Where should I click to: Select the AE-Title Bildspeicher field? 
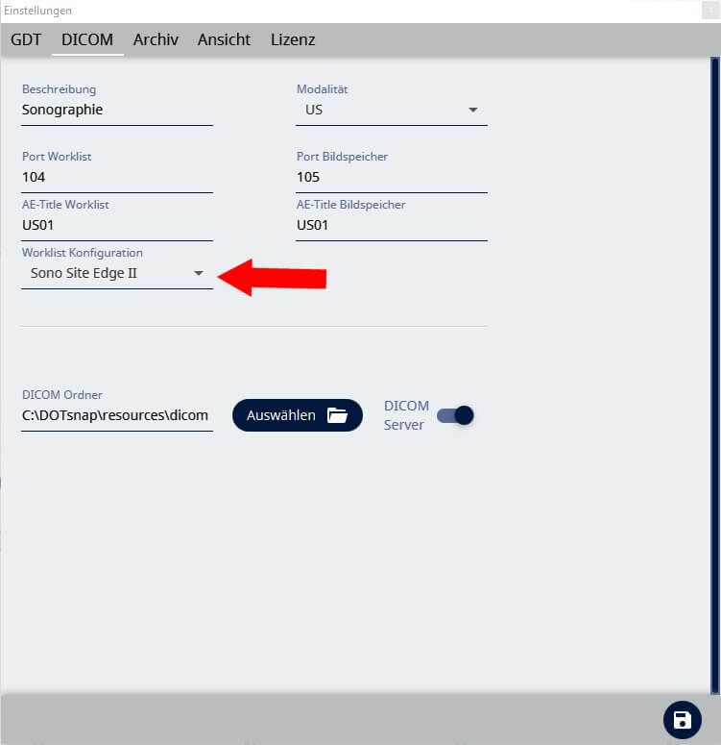pos(391,225)
